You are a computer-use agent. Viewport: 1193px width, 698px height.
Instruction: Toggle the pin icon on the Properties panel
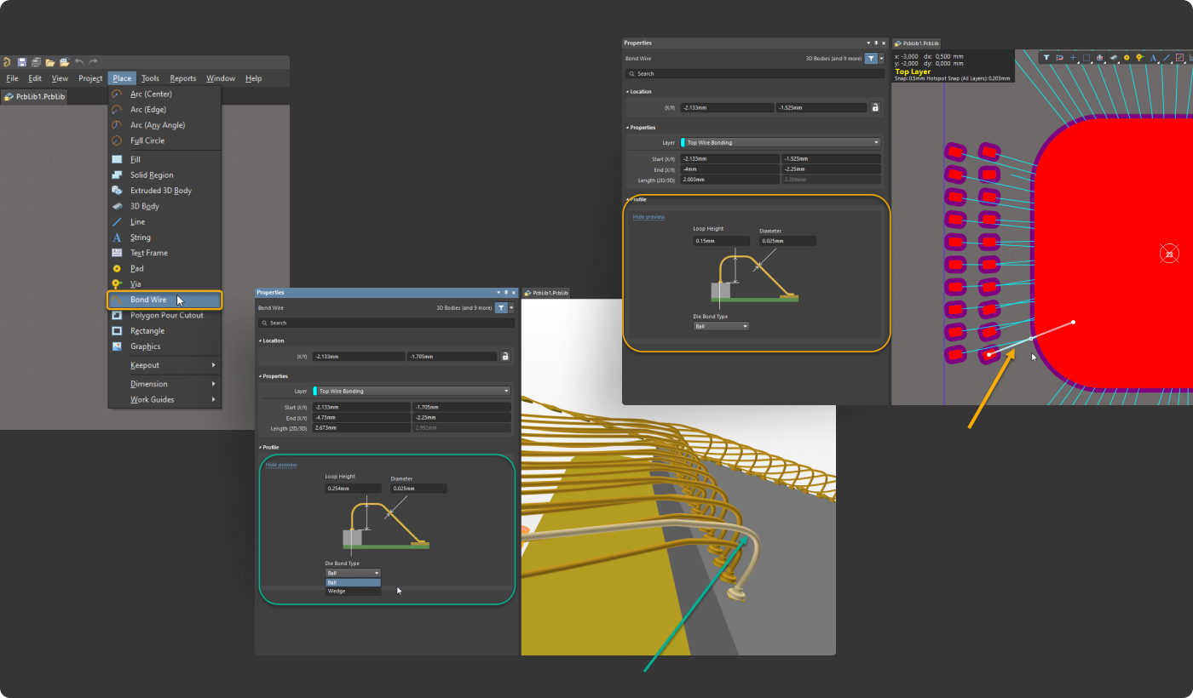click(874, 43)
